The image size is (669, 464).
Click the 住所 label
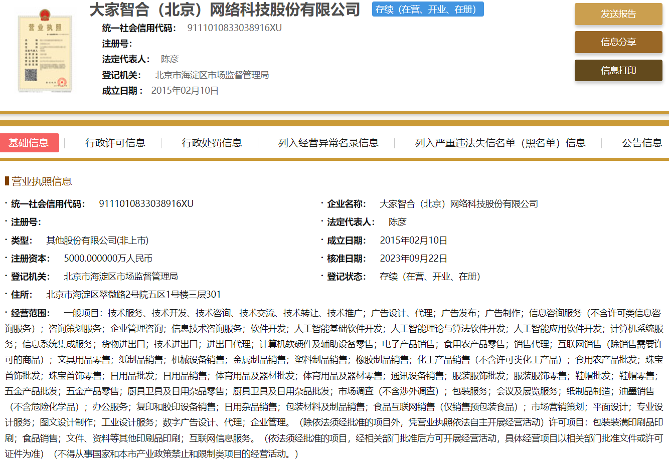click(x=22, y=295)
